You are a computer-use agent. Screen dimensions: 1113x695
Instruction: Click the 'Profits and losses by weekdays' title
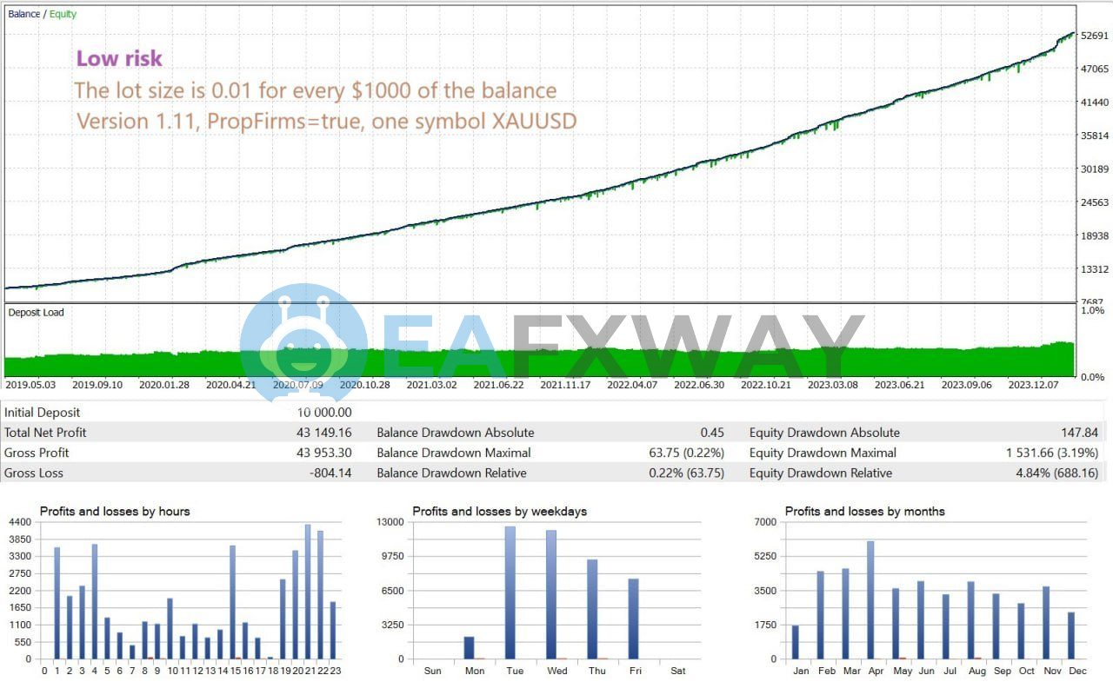tap(500, 512)
